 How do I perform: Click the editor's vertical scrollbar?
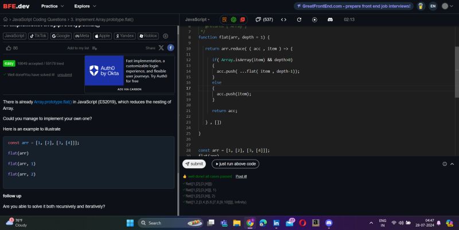pyautogui.click(x=457, y=63)
